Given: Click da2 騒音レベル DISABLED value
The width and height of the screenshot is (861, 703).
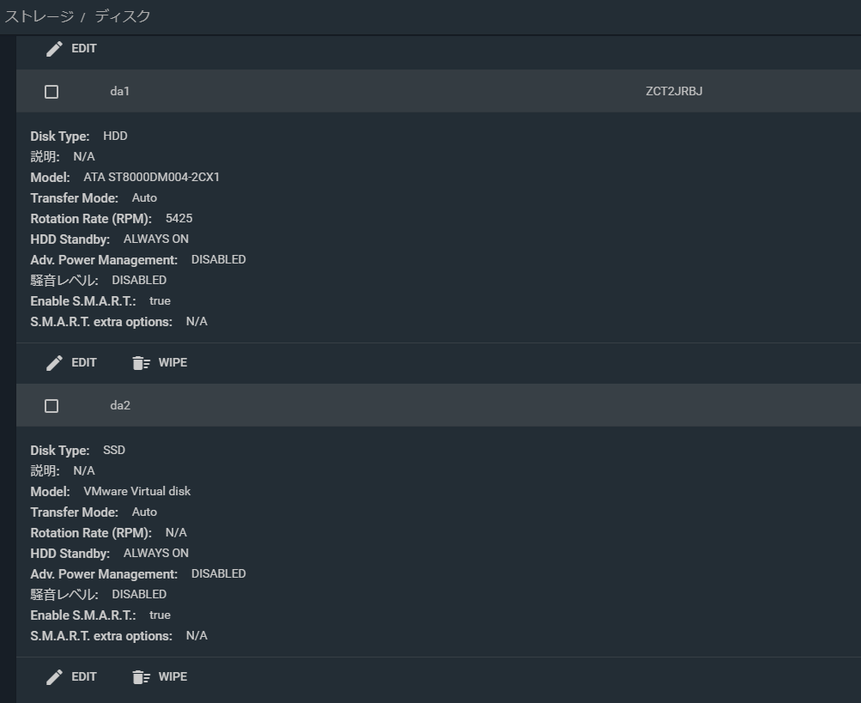Looking at the screenshot, I should (139, 594).
